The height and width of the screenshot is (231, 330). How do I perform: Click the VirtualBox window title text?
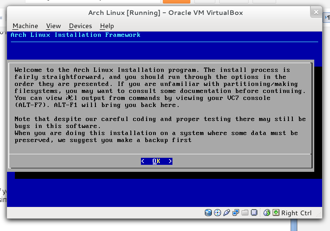pos(165,13)
